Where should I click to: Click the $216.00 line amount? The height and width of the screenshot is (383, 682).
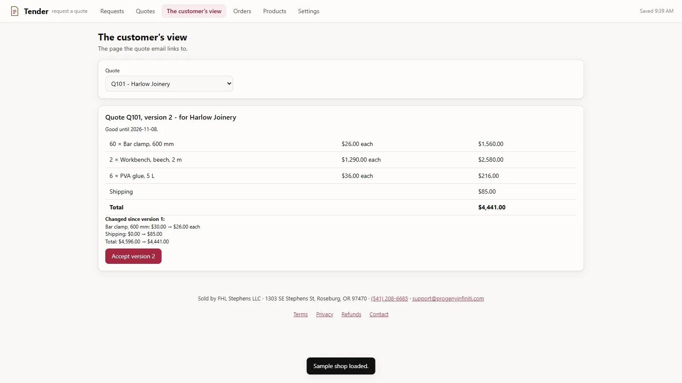[x=488, y=176]
